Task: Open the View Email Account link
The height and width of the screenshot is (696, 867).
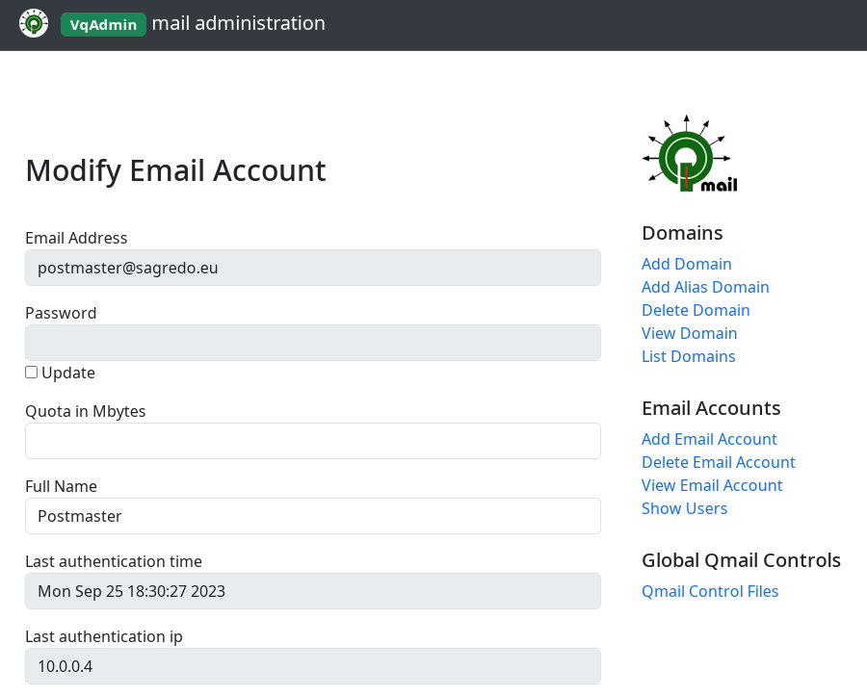Action: [712, 485]
